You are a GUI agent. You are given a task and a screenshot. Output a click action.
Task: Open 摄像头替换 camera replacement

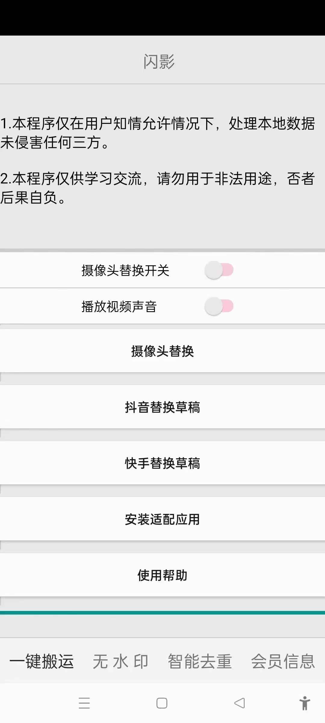point(162,351)
